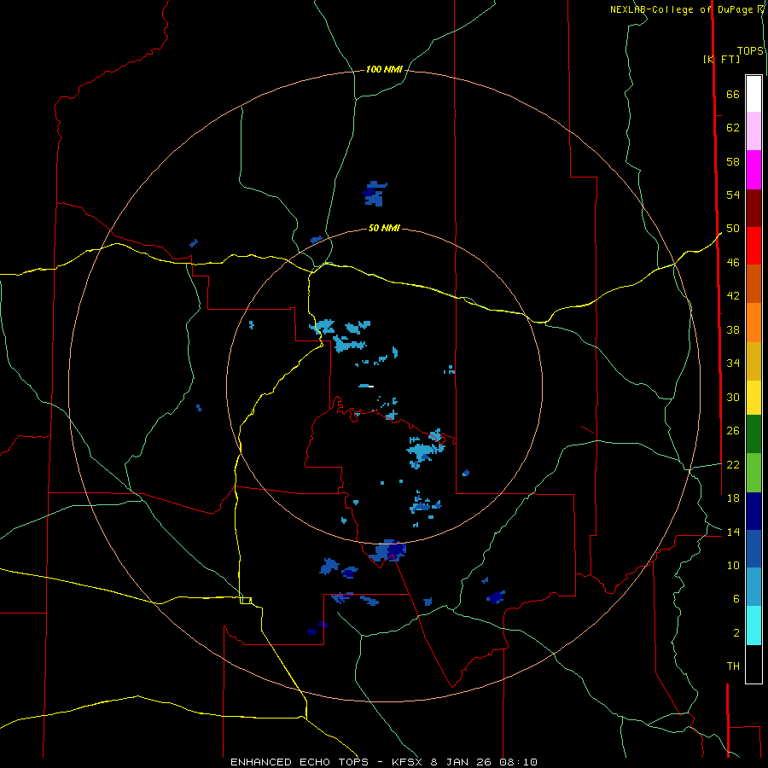Click the medium blue legend swatch near 10

tap(753, 549)
